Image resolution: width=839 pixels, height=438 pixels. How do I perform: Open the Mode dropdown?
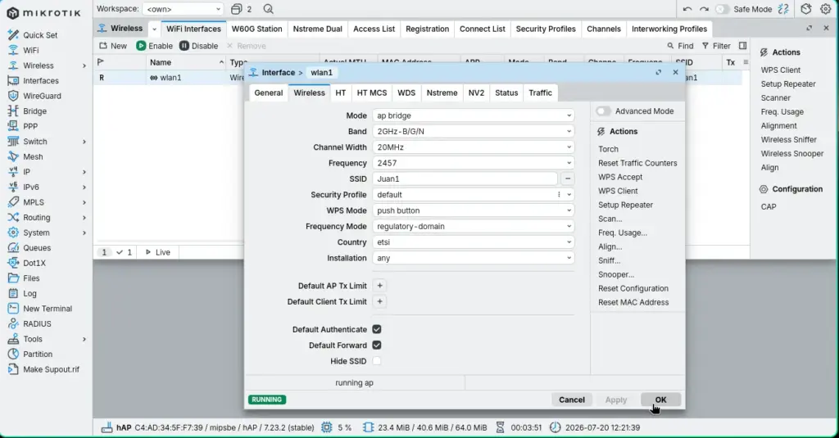point(474,115)
